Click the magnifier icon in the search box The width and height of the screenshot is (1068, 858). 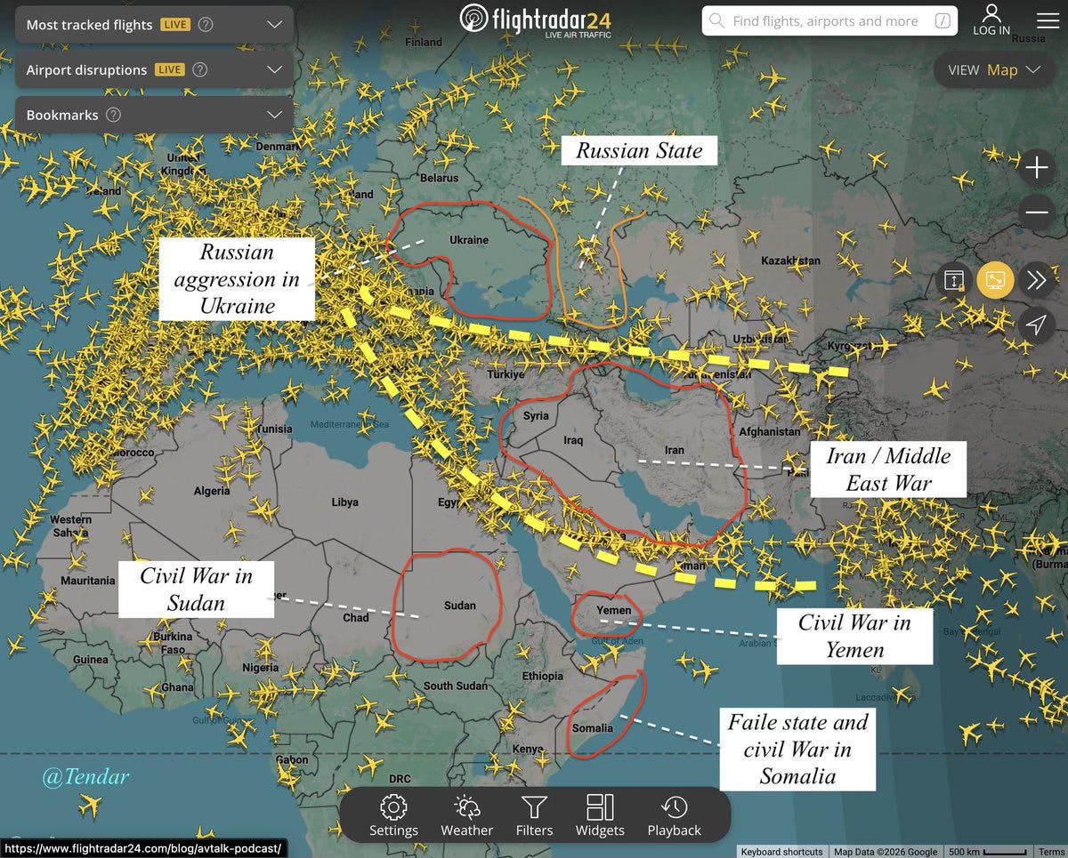(716, 21)
